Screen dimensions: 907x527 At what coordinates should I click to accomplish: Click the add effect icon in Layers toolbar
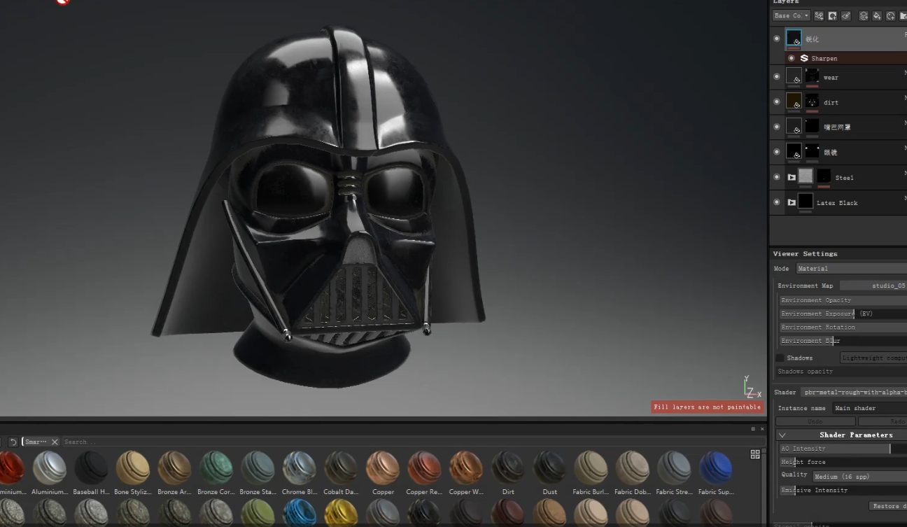coord(819,15)
